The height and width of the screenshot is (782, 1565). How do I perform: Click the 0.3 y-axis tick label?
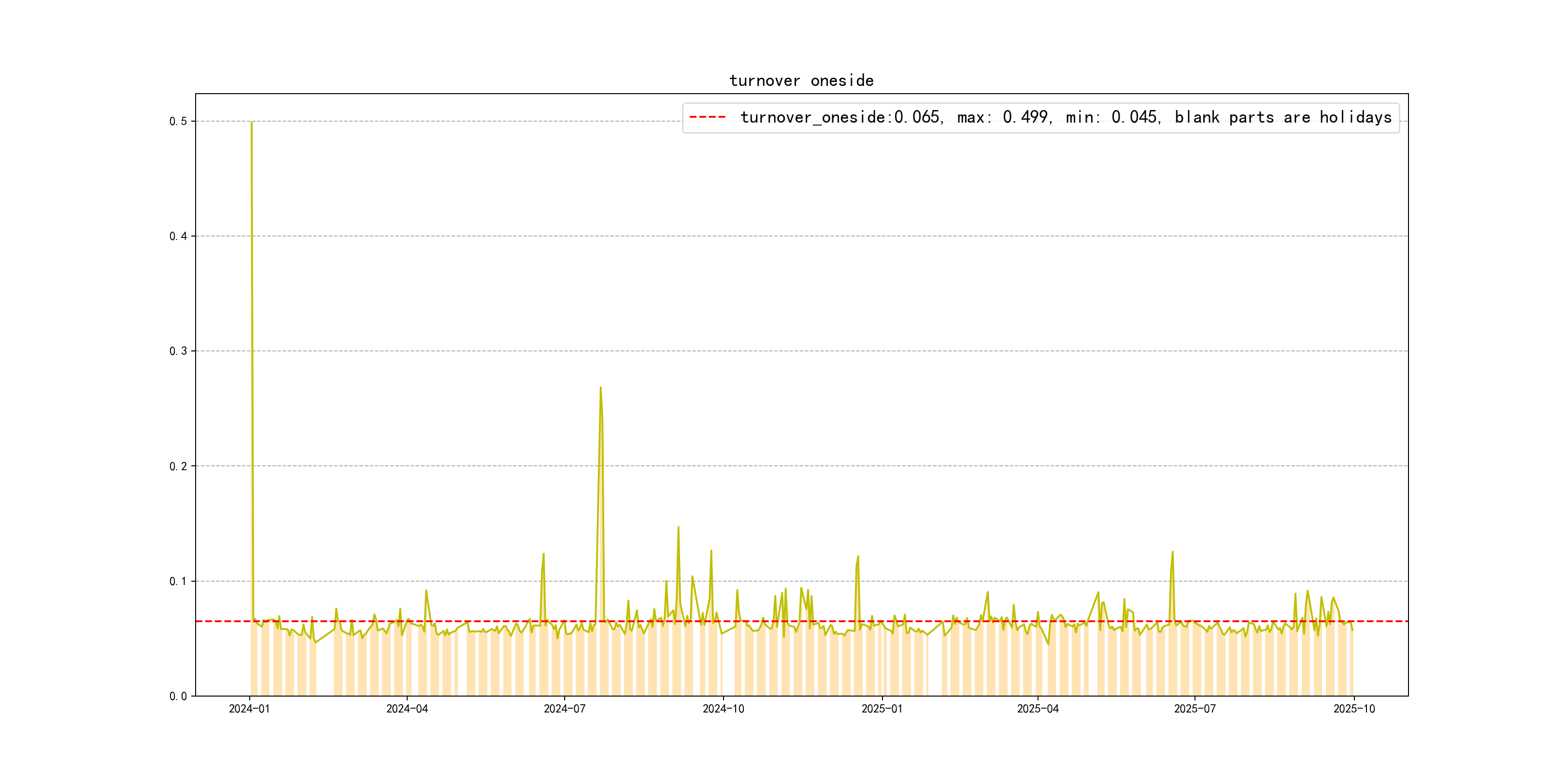click(x=178, y=351)
